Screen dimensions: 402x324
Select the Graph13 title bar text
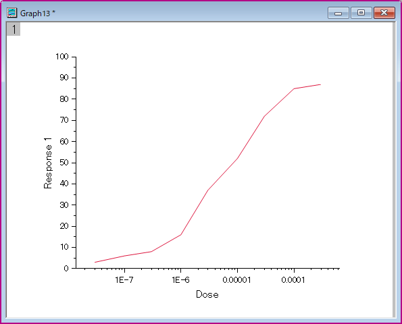(38, 13)
